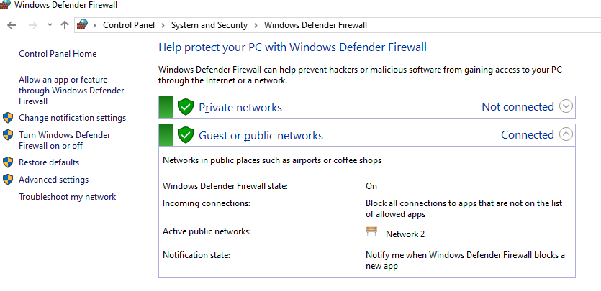Click the Block all connections description text

pos(464,209)
